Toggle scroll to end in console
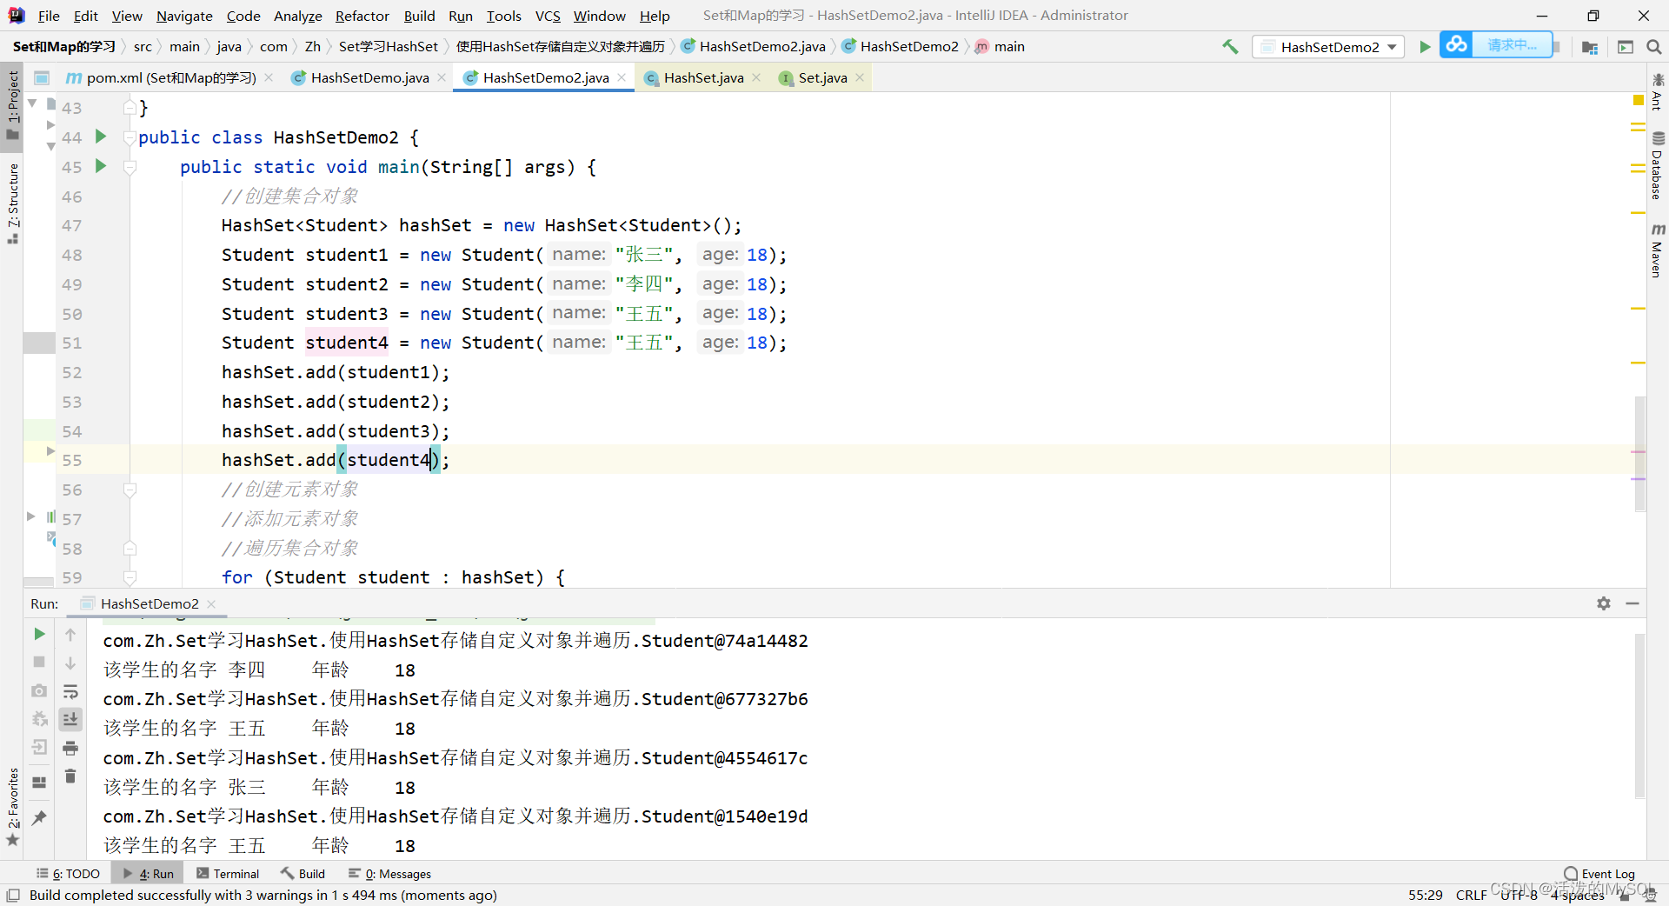Image resolution: width=1669 pixels, height=906 pixels. 70,719
